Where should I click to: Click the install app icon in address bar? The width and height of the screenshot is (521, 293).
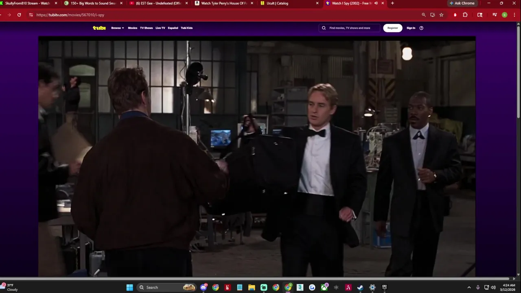[x=432, y=15]
